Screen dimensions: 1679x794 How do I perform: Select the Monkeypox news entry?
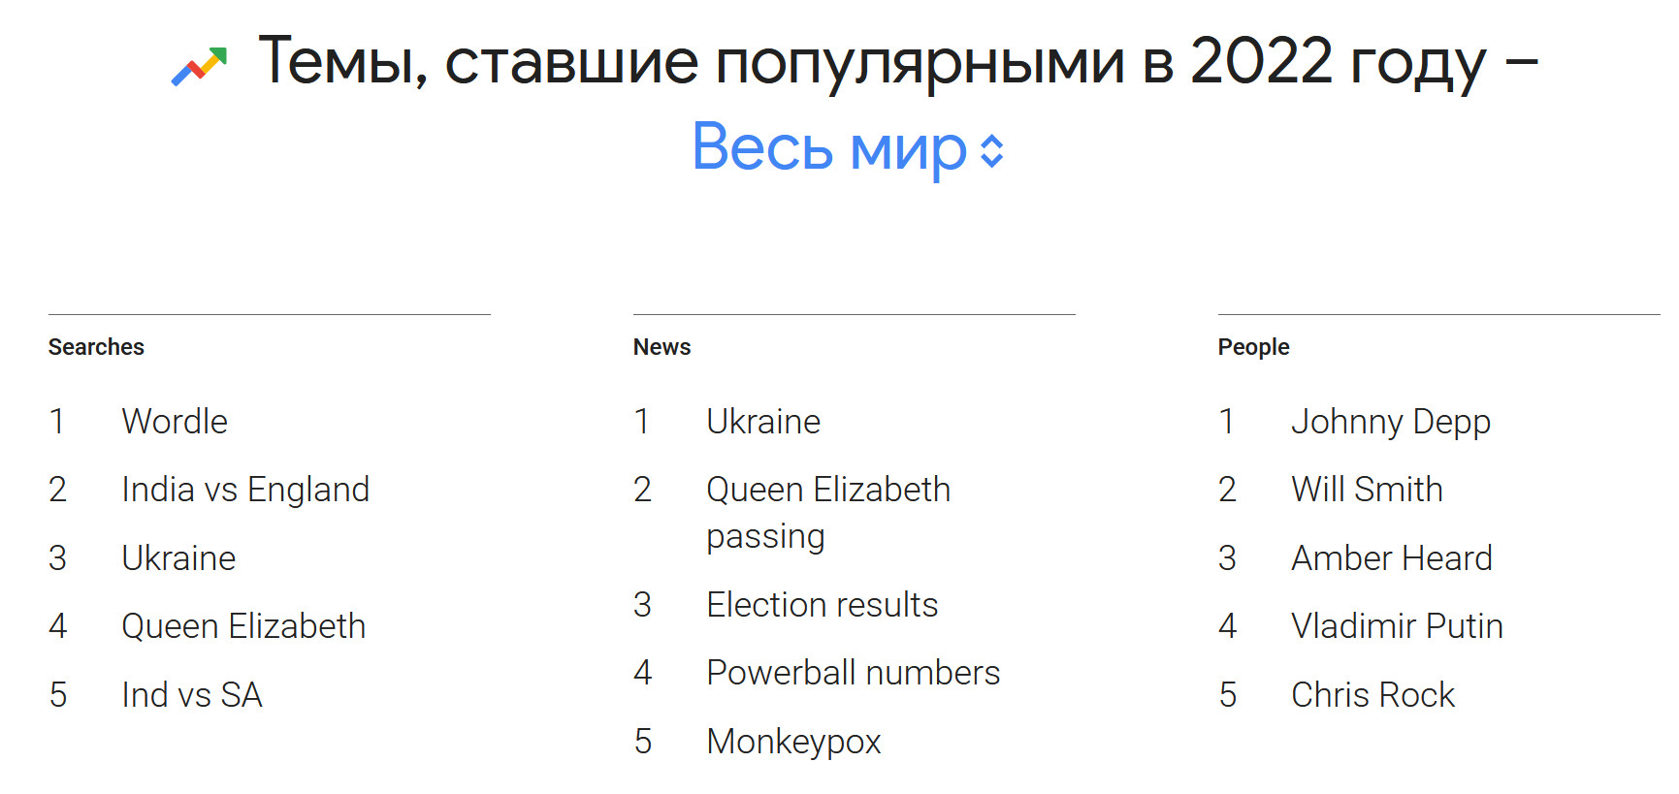(x=793, y=742)
